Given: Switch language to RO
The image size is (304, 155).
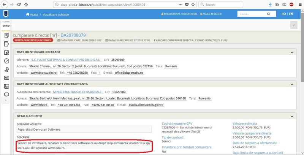Looking at the screenshot, I should (283, 14).
